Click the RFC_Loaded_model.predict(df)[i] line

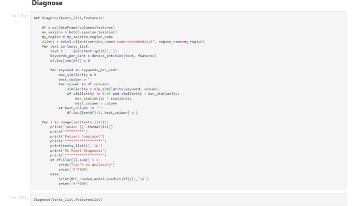[x=103, y=179]
